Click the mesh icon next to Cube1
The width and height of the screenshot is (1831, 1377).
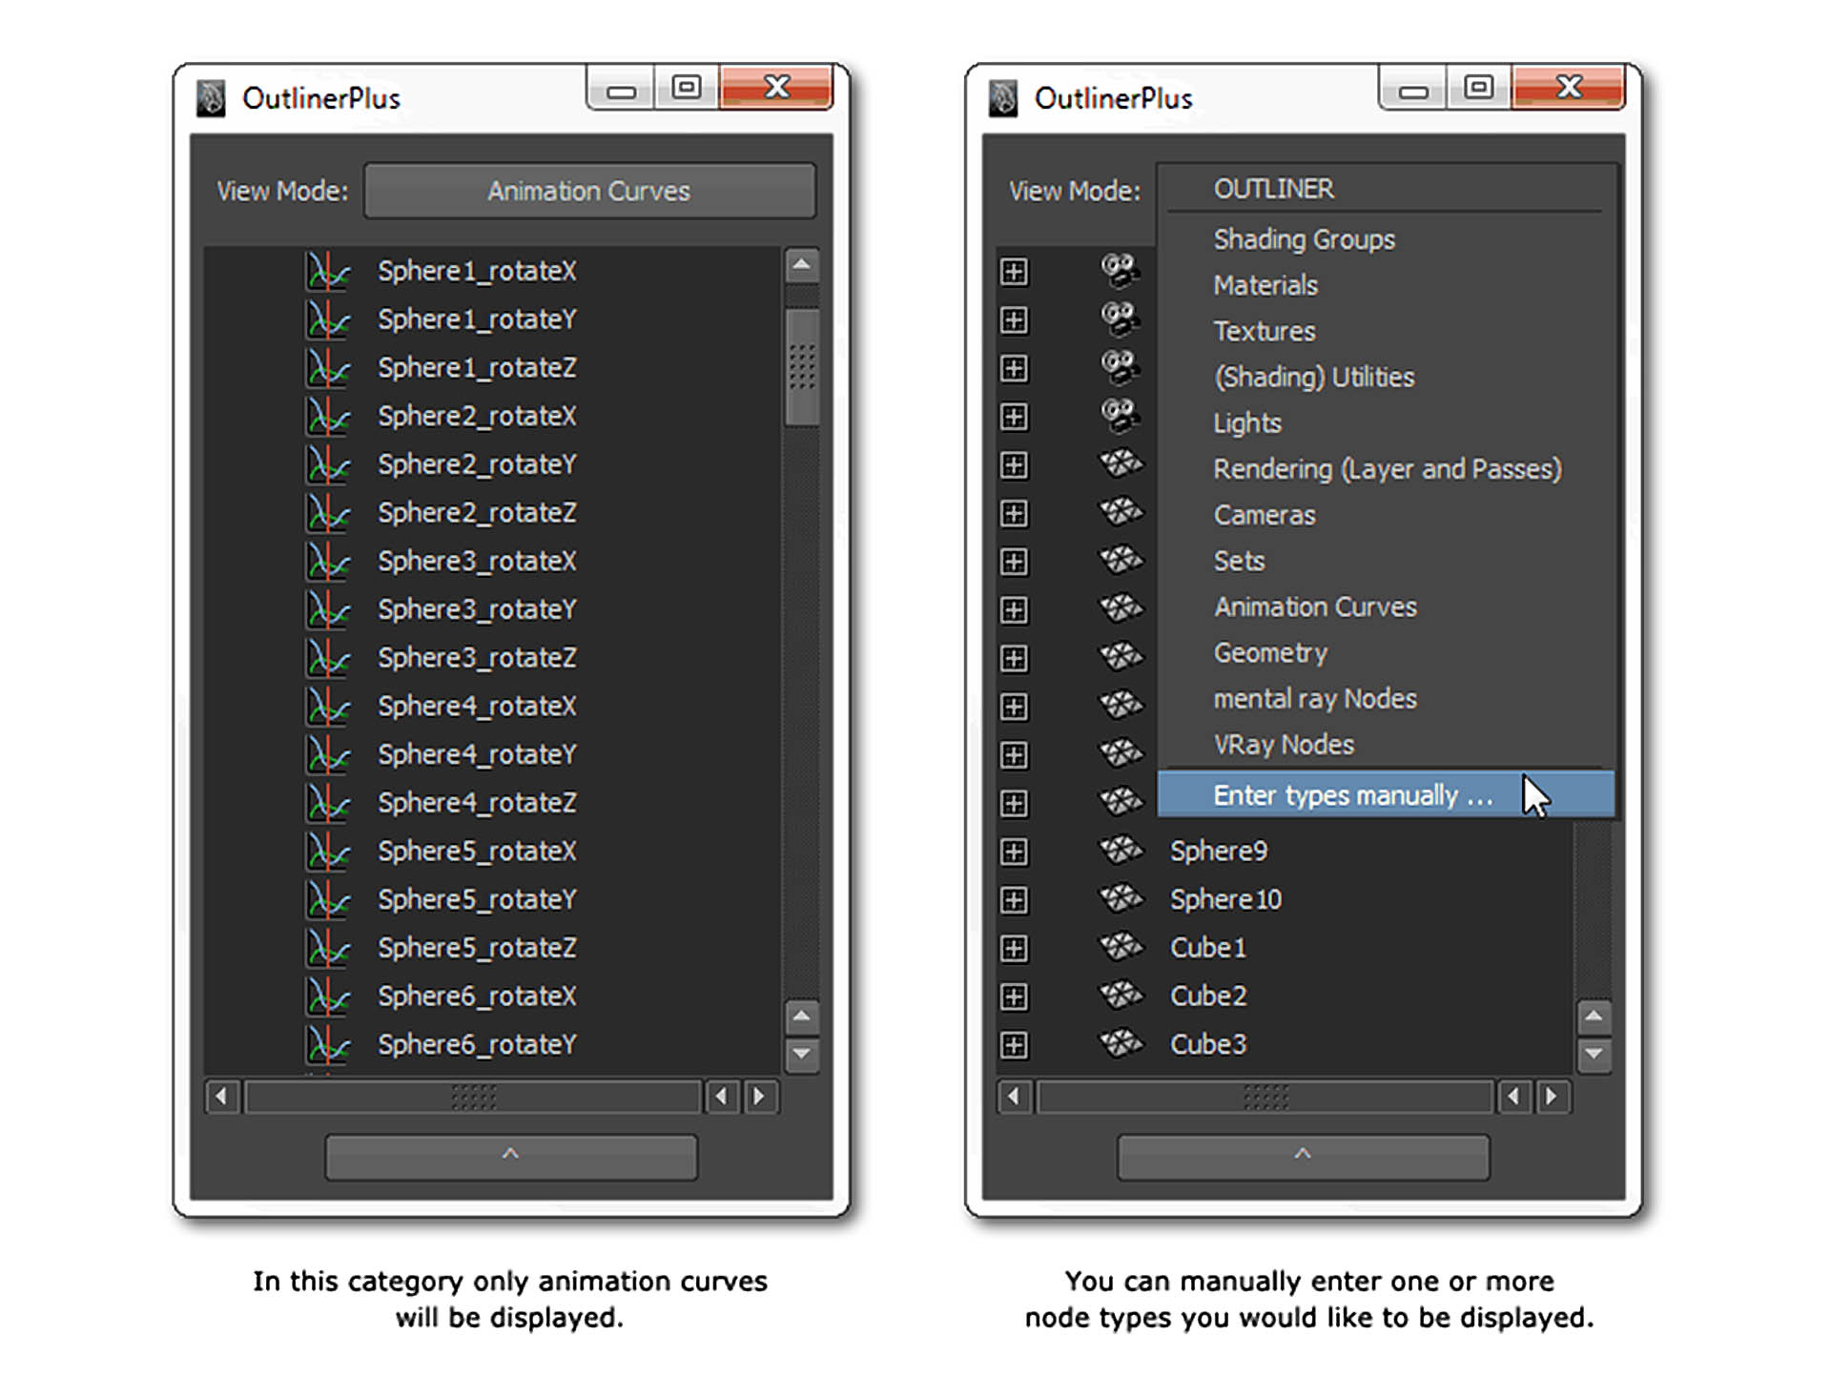pyautogui.click(x=1121, y=948)
